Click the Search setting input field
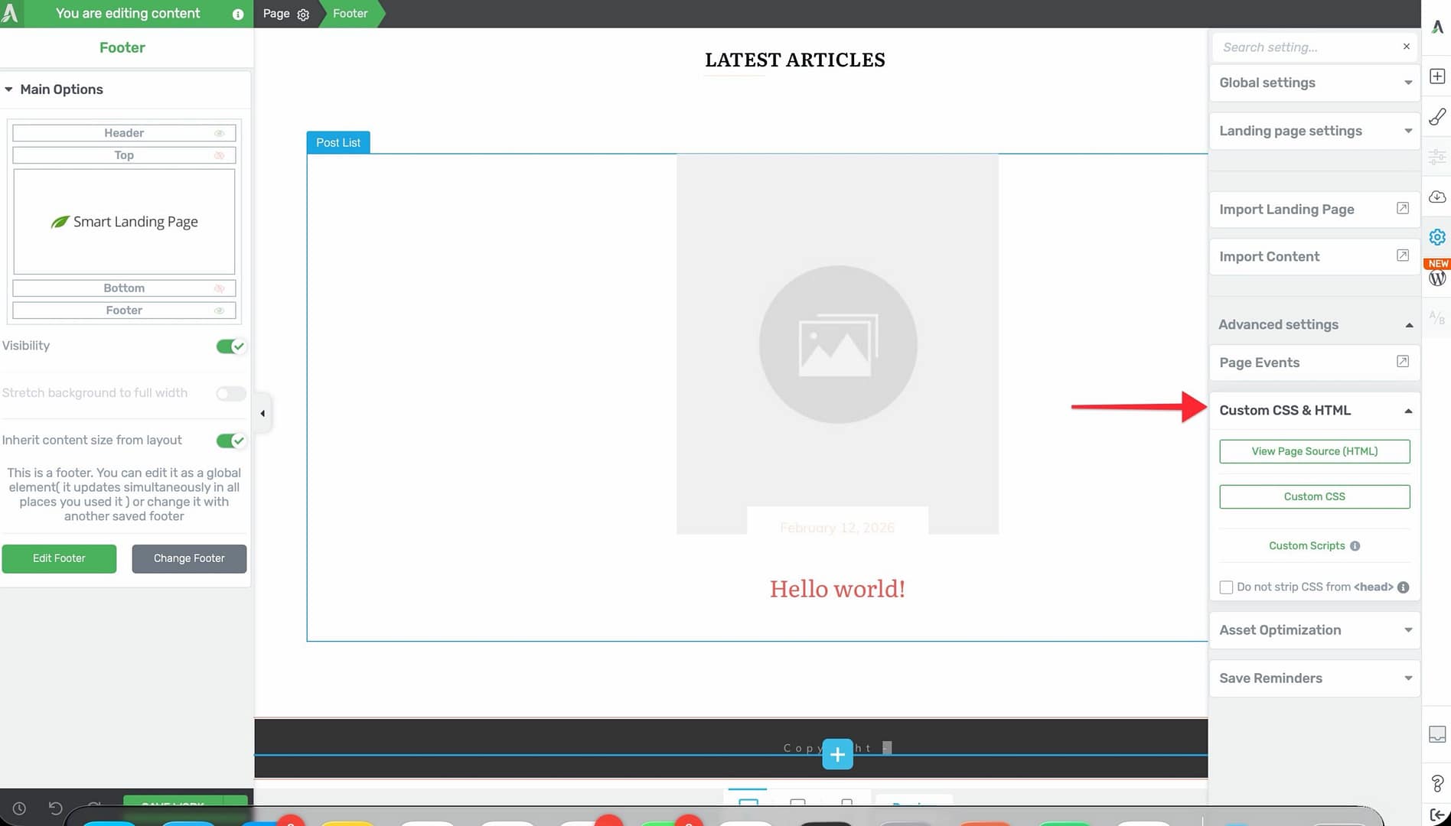 (1307, 47)
